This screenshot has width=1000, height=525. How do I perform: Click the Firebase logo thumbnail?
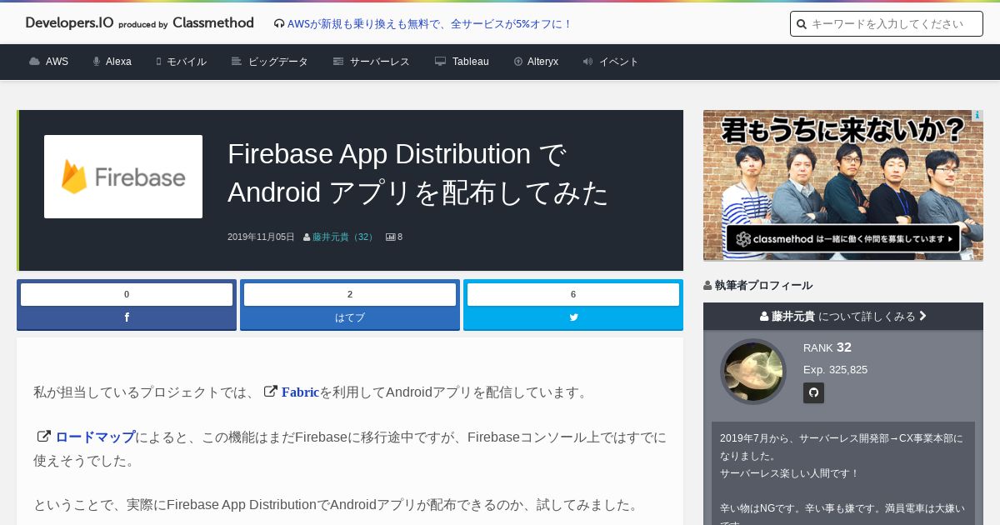(x=123, y=177)
